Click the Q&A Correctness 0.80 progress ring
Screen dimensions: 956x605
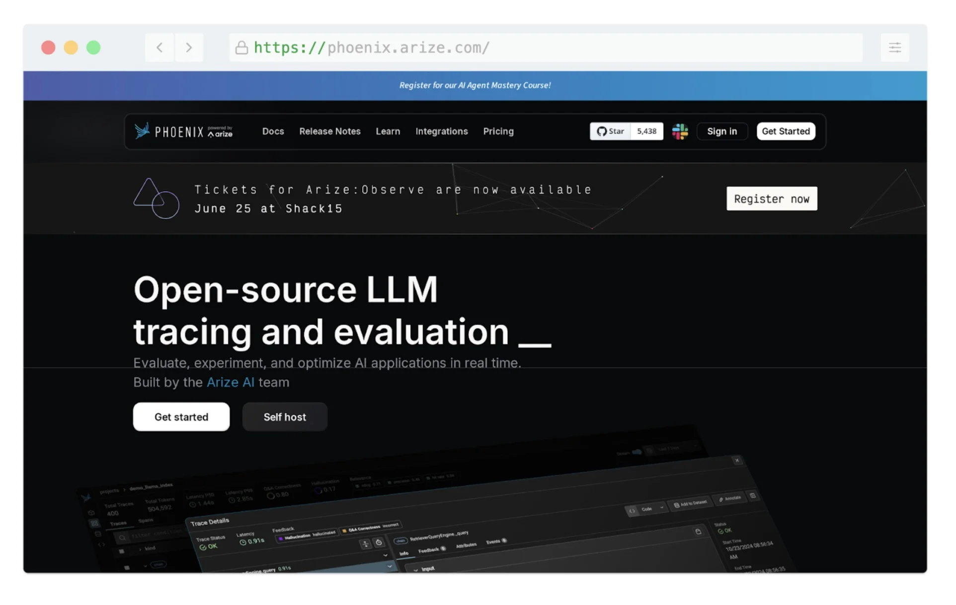click(x=271, y=495)
